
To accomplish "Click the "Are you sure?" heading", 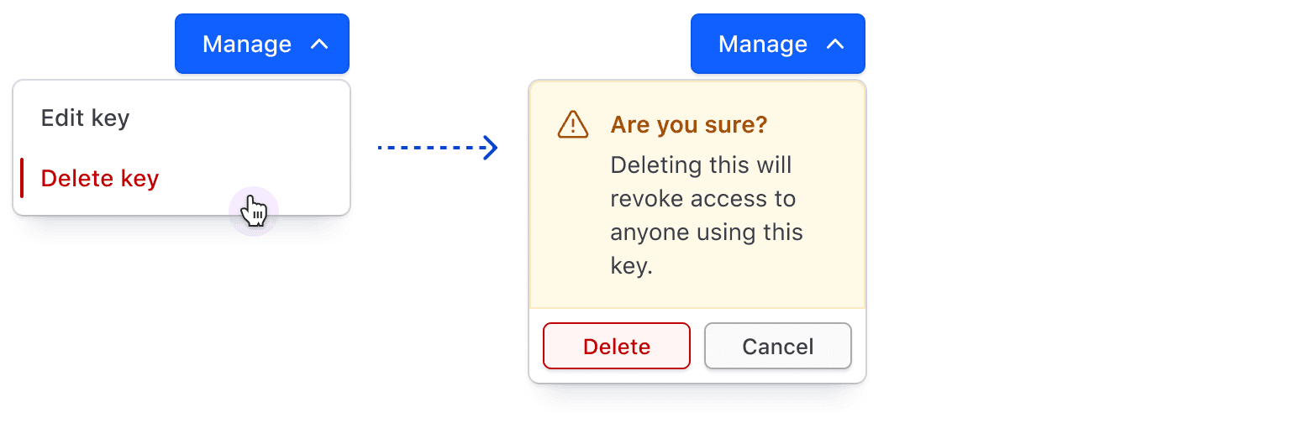I will click(689, 125).
